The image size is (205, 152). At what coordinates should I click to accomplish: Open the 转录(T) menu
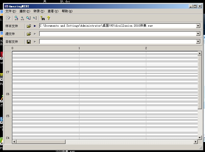click(39, 11)
